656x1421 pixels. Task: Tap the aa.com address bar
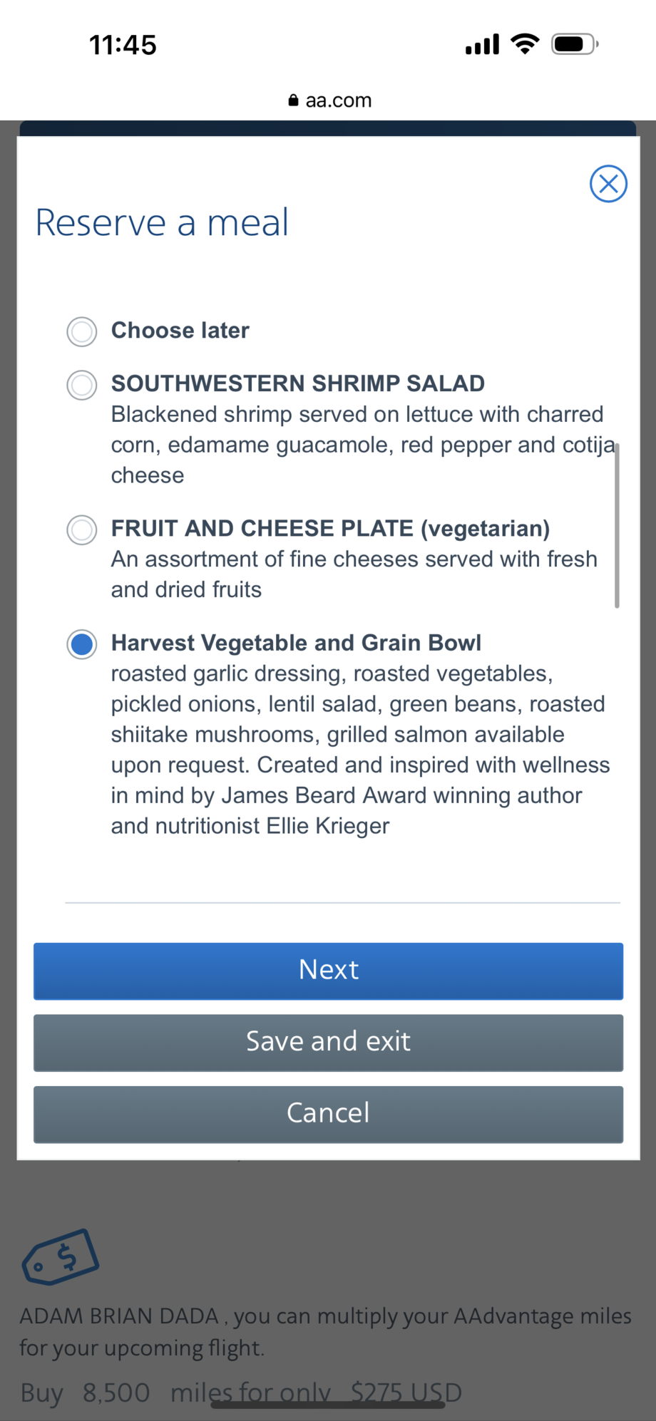click(x=329, y=100)
